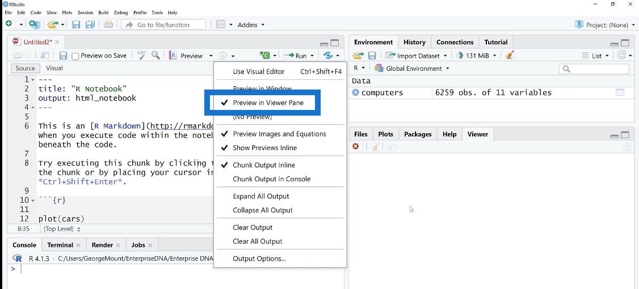The height and width of the screenshot is (289, 639).
Task: Click the Environment search box
Action: [x=594, y=69]
